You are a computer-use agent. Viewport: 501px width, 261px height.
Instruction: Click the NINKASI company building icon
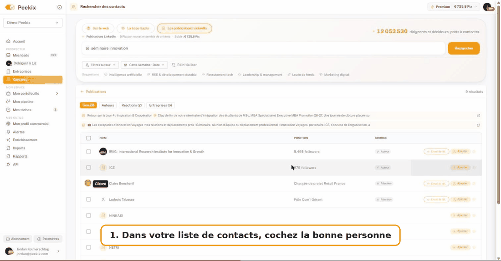pyautogui.click(x=103, y=215)
